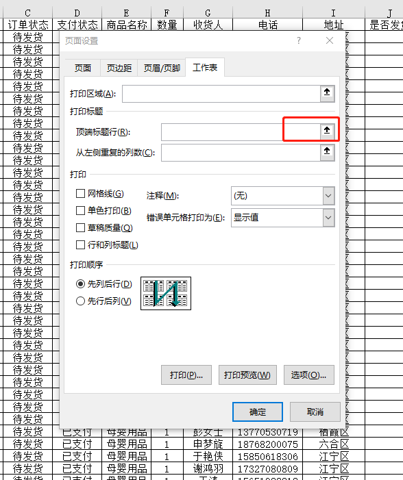This screenshot has height=480, width=403.
Task: Click the phone cell 18768200075
Action: point(267,444)
